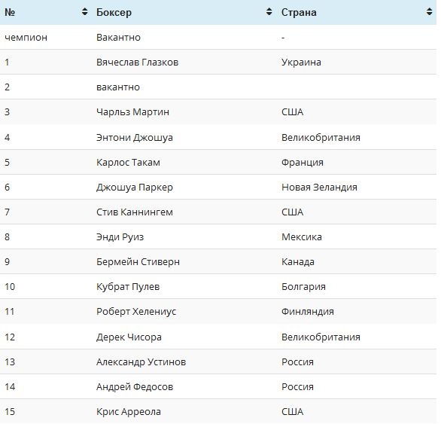Select the Чарльз Мартин name
The width and height of the screenshot is (441, 424).
[x=132, y=111]
